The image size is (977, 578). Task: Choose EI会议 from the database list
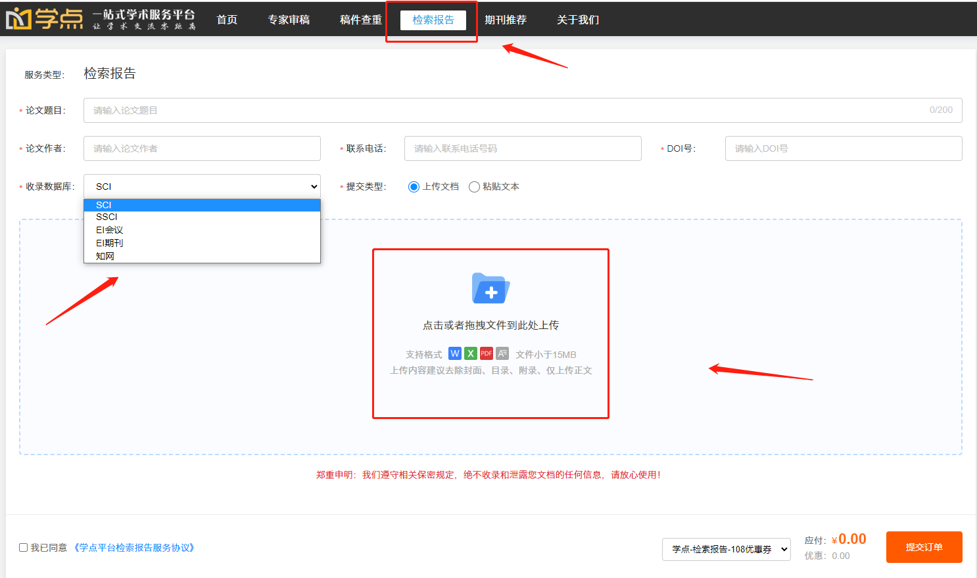[202, 230]
